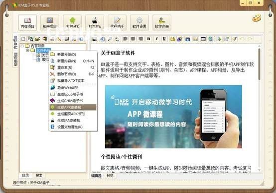Toggle bold formatting
Screen dimensions: 276x193
149,39
